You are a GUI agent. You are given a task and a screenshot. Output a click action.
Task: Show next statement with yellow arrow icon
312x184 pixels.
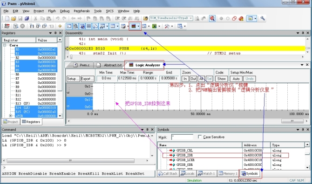point(60,26)
